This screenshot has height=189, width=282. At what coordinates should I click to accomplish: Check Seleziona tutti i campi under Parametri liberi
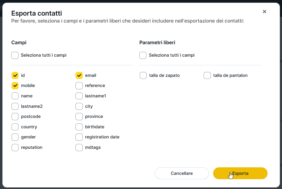click(x=143, y=55)
